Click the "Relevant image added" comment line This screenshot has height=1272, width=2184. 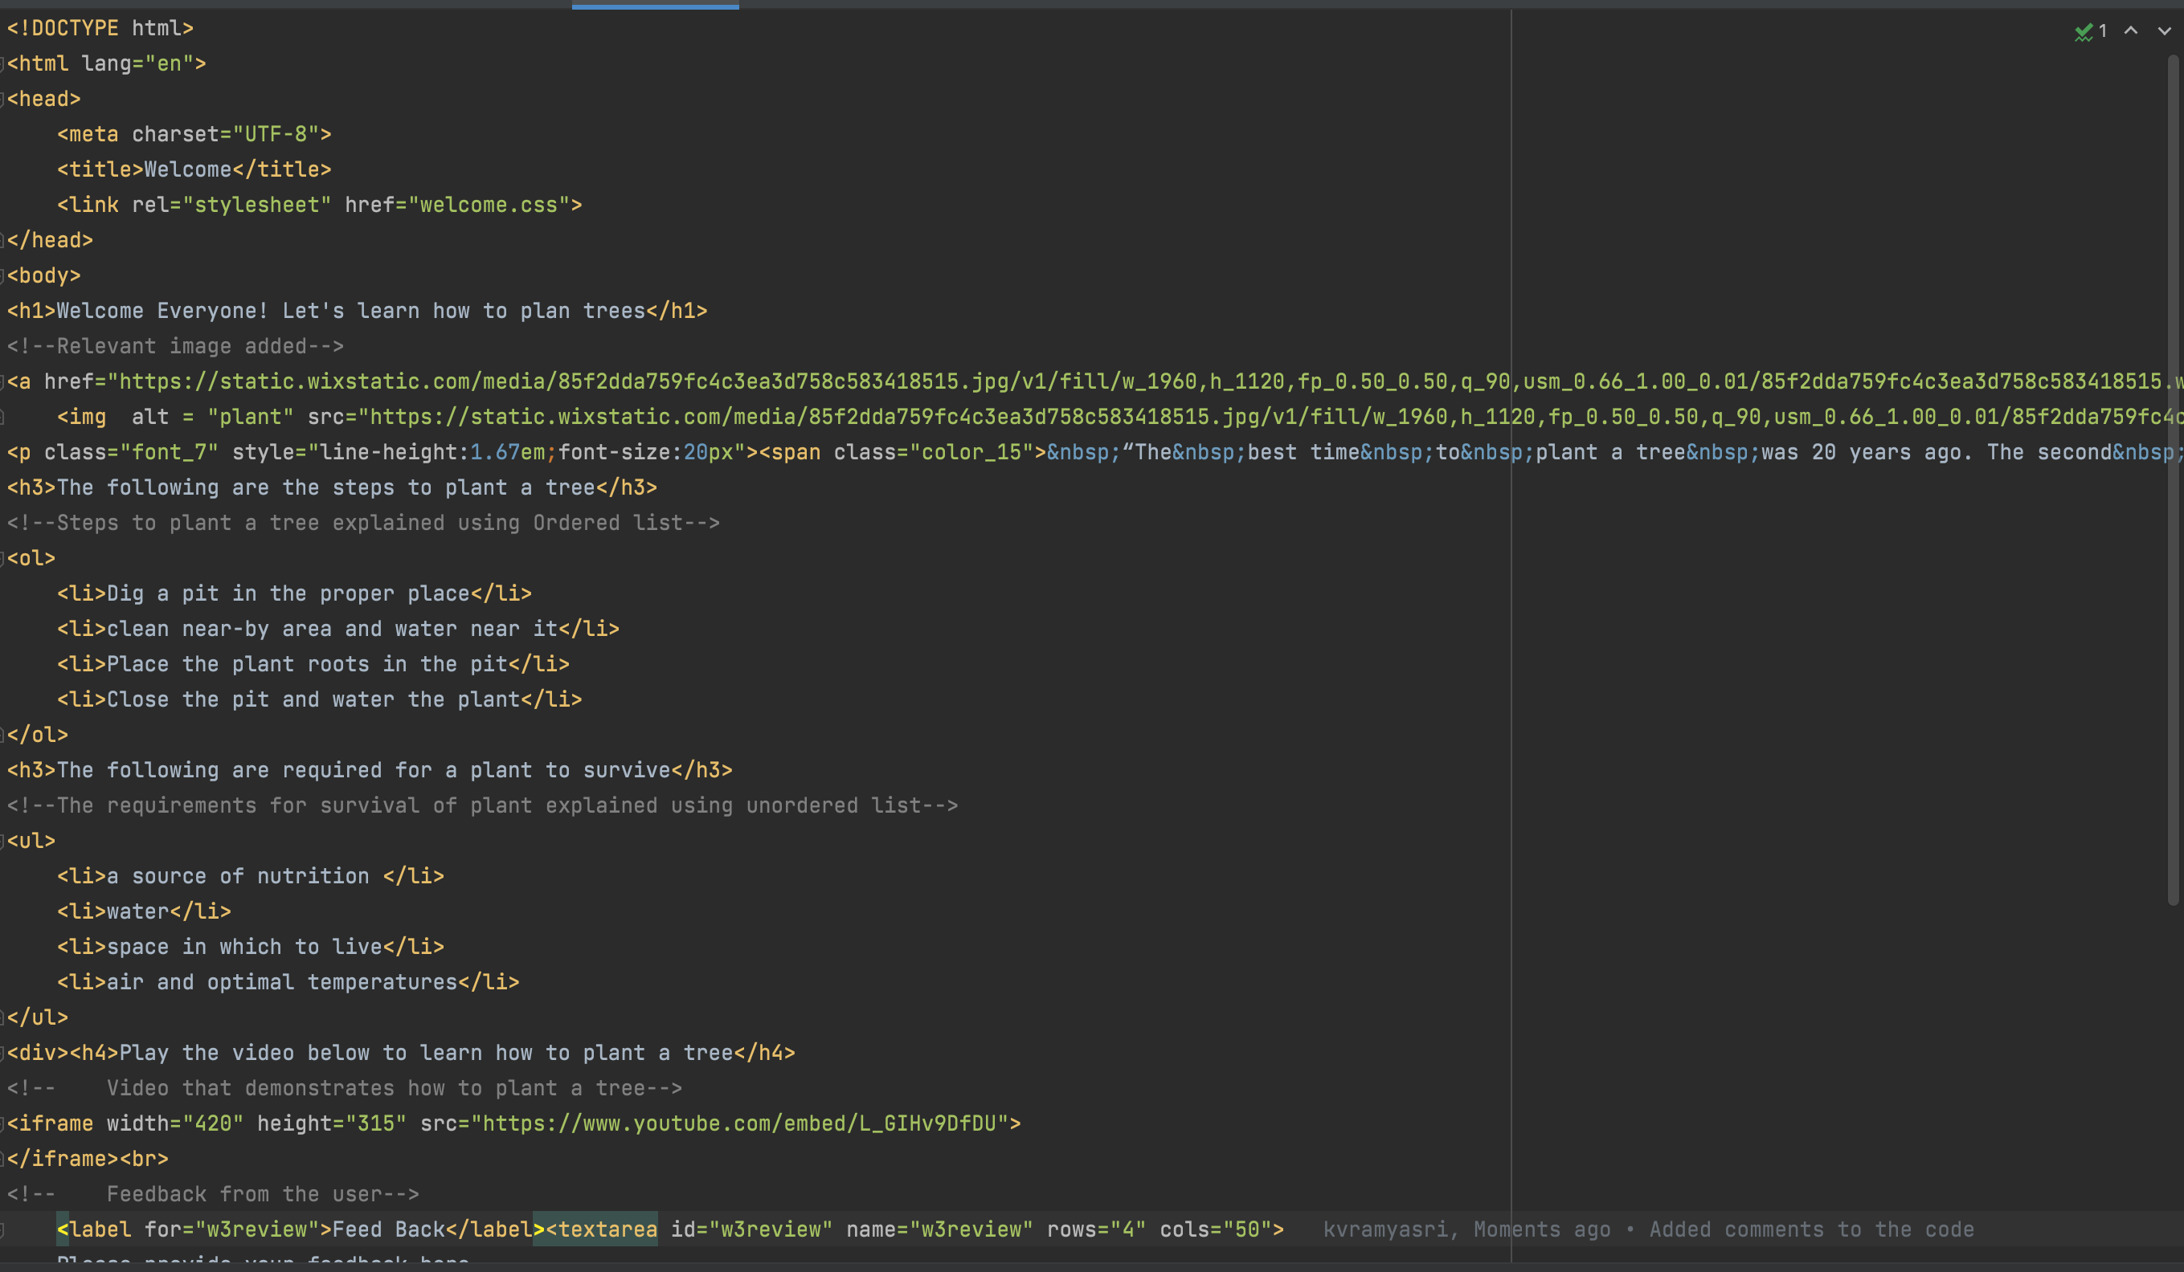(175, 346)
